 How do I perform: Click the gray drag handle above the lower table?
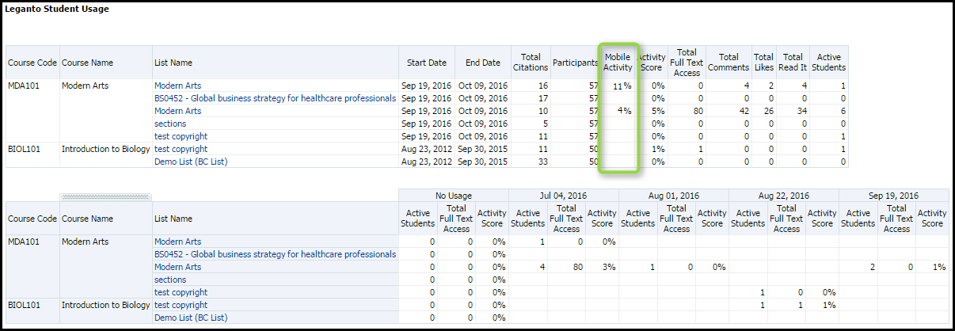(x=105, y=196)
